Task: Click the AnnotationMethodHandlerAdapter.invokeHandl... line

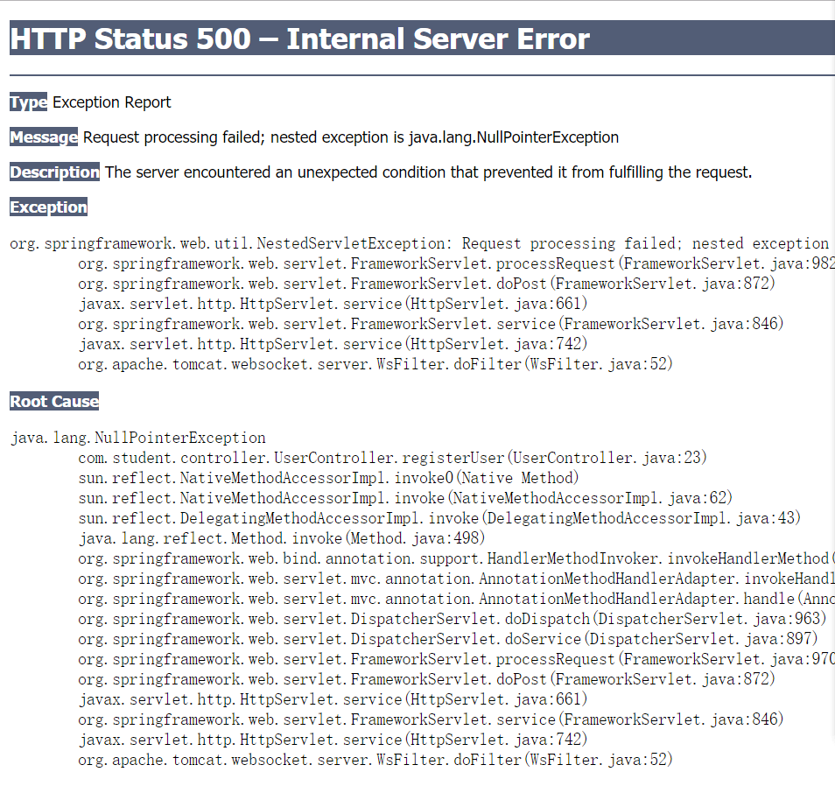Action: tap(456, 579)
